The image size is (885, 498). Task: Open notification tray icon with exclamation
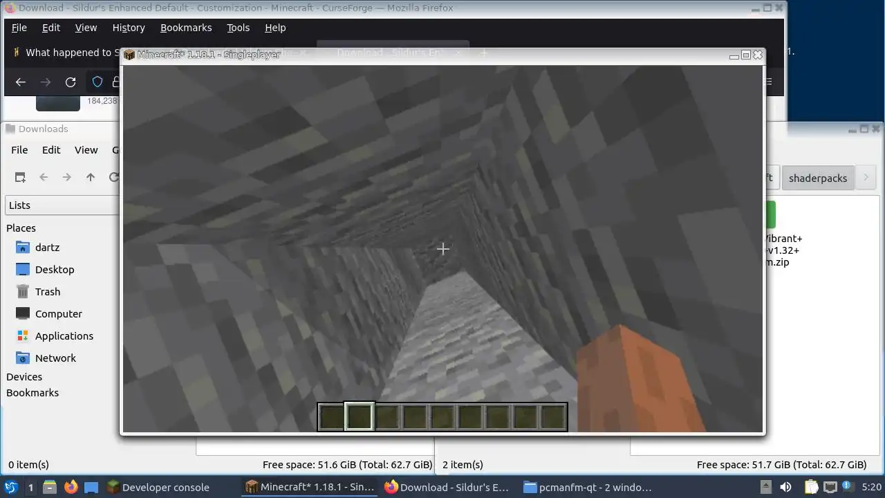pos(846,486)
